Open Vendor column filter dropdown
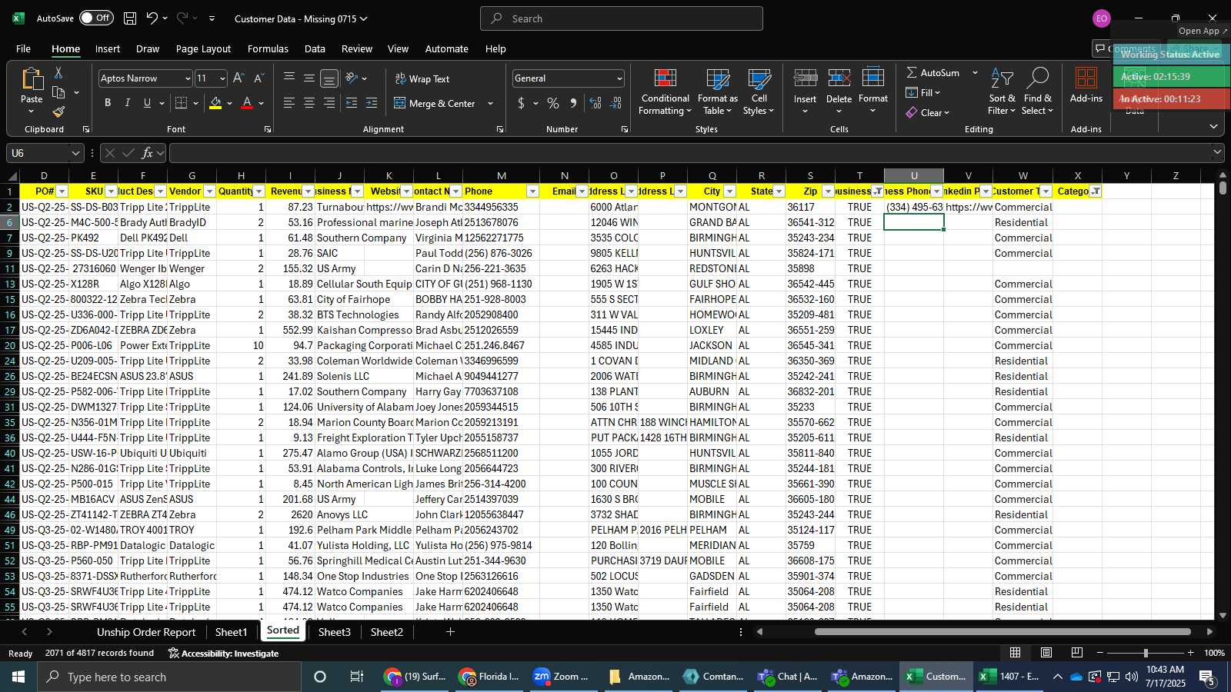The image size is (1231, 692). (x=209, y=191)
